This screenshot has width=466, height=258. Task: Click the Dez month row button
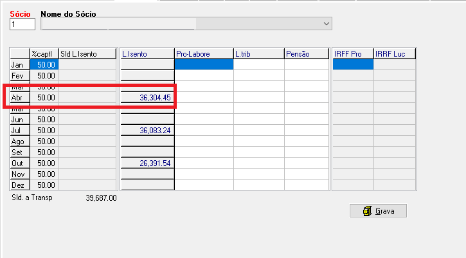[19, 185]
